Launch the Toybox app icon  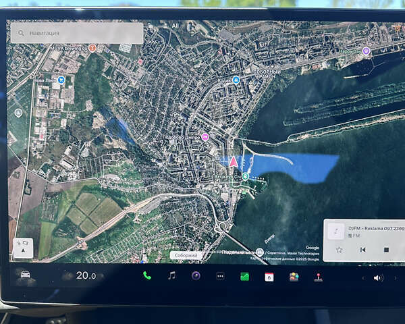(294, 277)
